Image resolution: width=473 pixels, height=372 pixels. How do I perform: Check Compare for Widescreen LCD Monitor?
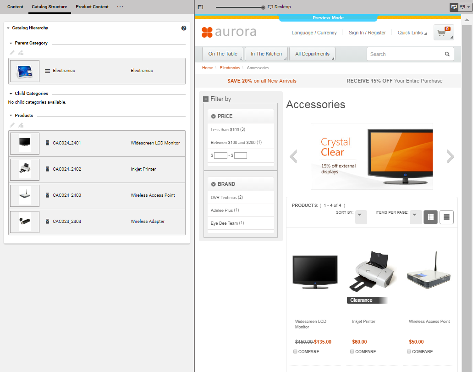pyautogui.click(x=296, y=351)
